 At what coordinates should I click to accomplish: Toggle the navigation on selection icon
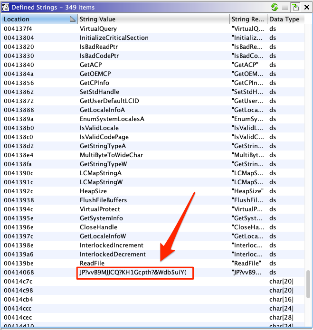pyautogui.click(x=295, y=7)
